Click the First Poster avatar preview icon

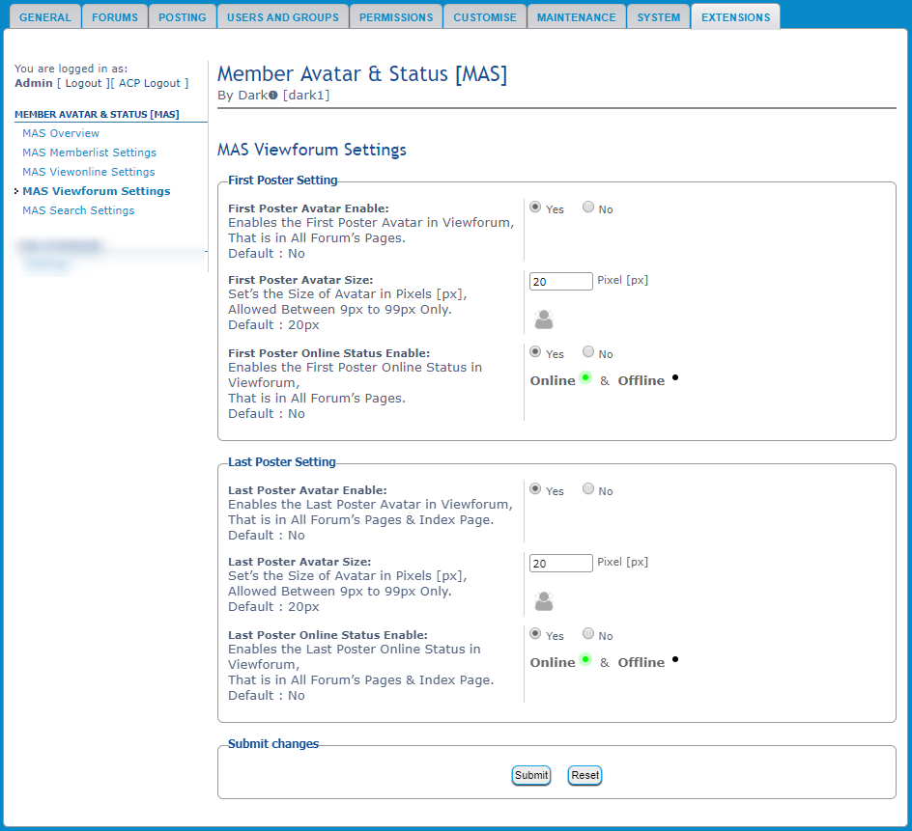click(544, 319)
